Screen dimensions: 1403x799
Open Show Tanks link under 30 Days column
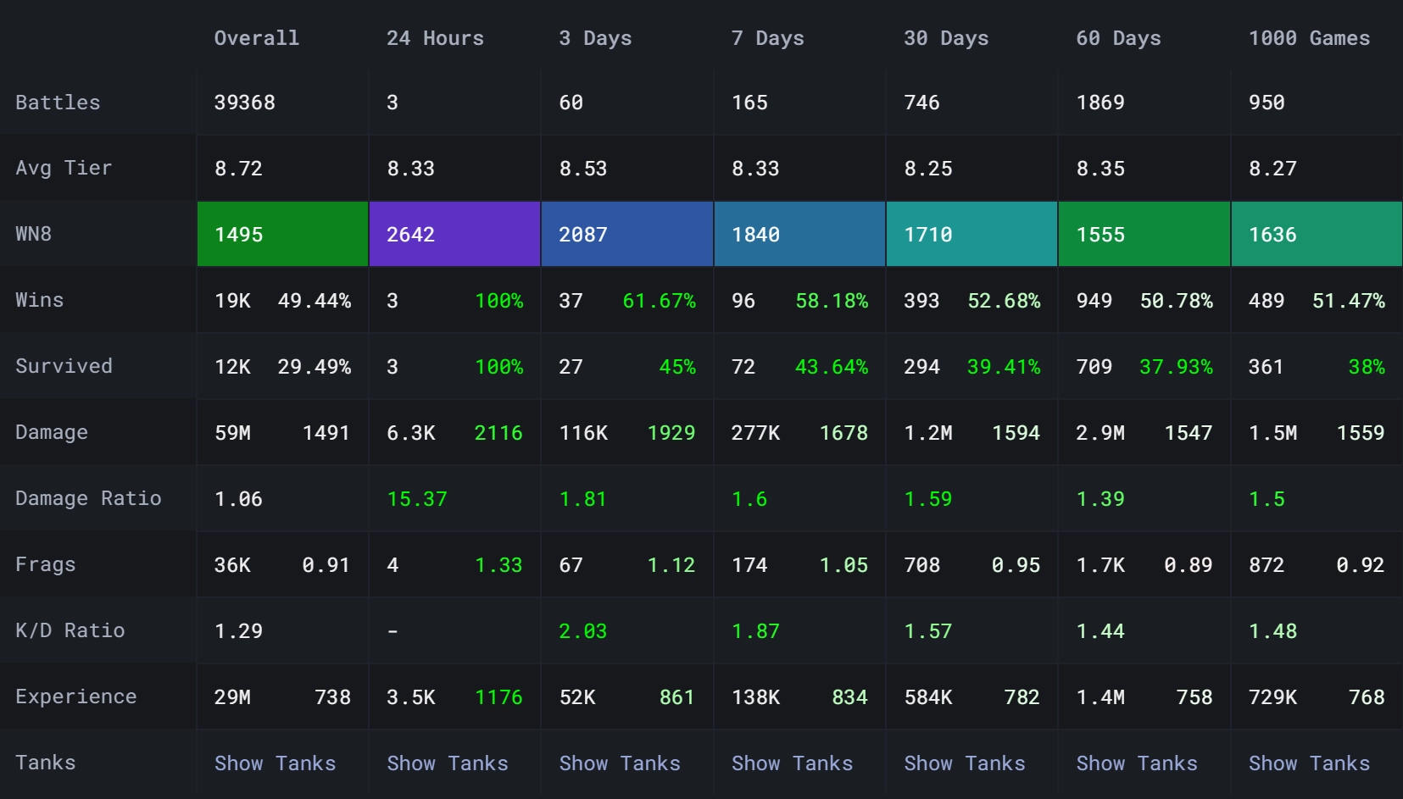(x=965, y=763)
